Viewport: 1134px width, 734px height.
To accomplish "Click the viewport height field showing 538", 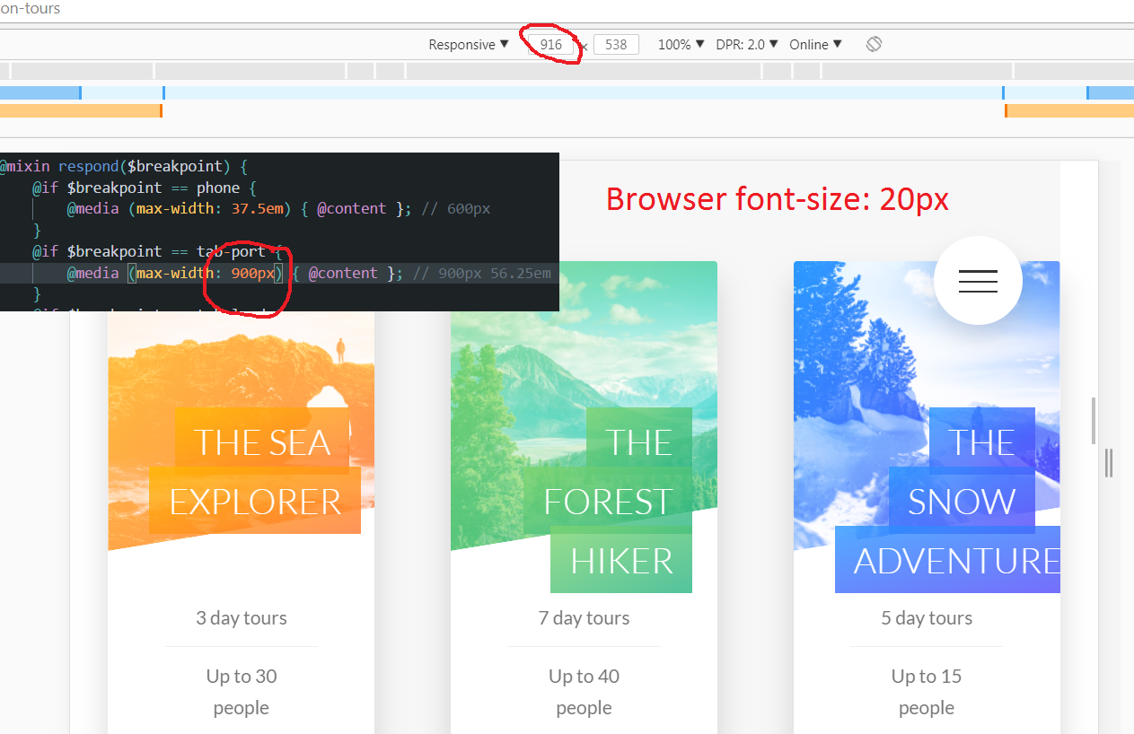I will [616, 44].
